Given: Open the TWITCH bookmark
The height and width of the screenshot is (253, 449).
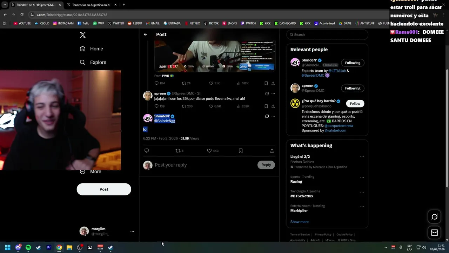Looking at the screenshot, I should (248, 24).
